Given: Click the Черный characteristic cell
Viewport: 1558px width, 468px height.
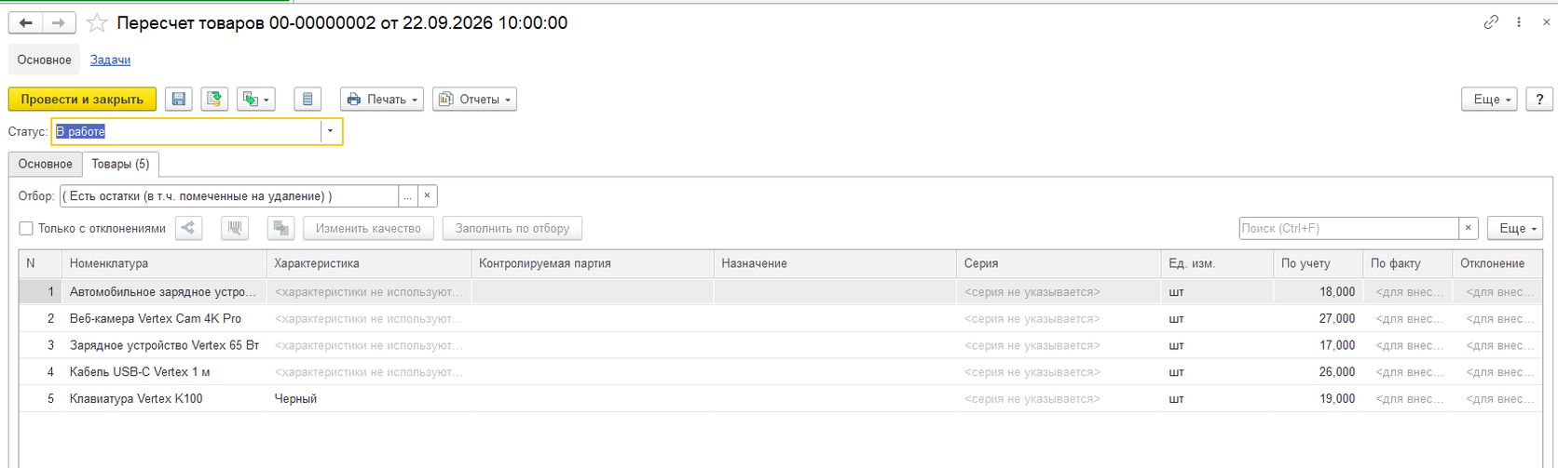Looking at the screenshot, I should click(369, 399).
